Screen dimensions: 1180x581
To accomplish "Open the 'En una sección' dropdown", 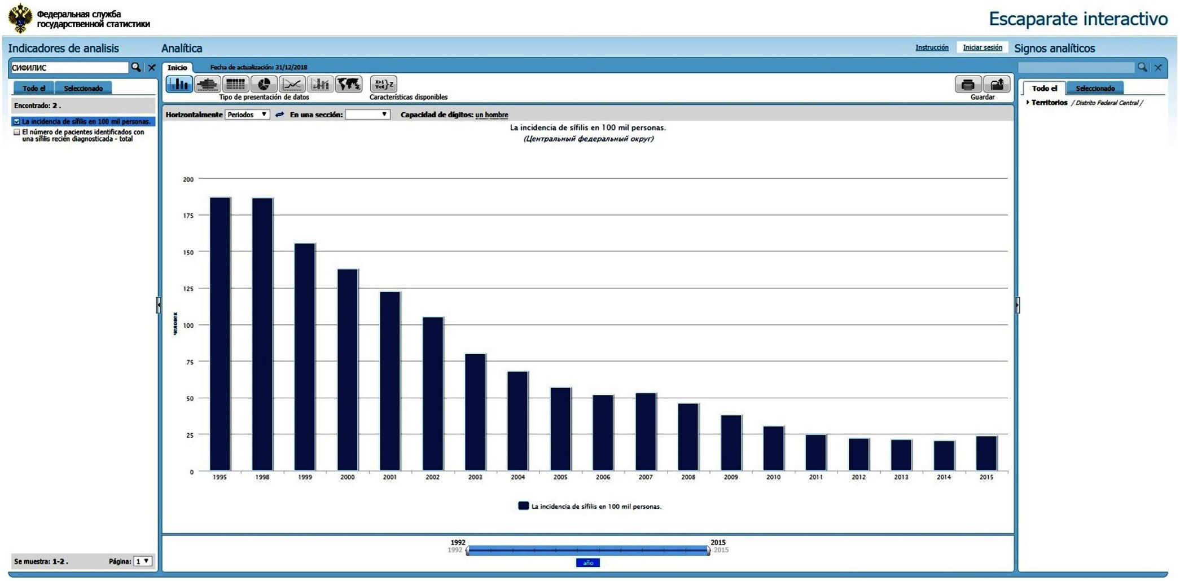I will tap(367, 115).
